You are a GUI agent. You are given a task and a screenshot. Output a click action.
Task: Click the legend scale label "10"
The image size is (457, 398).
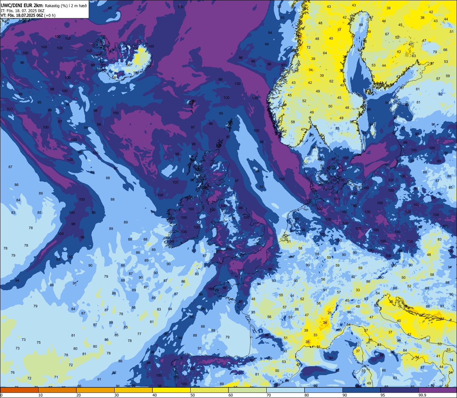point(40,396)
